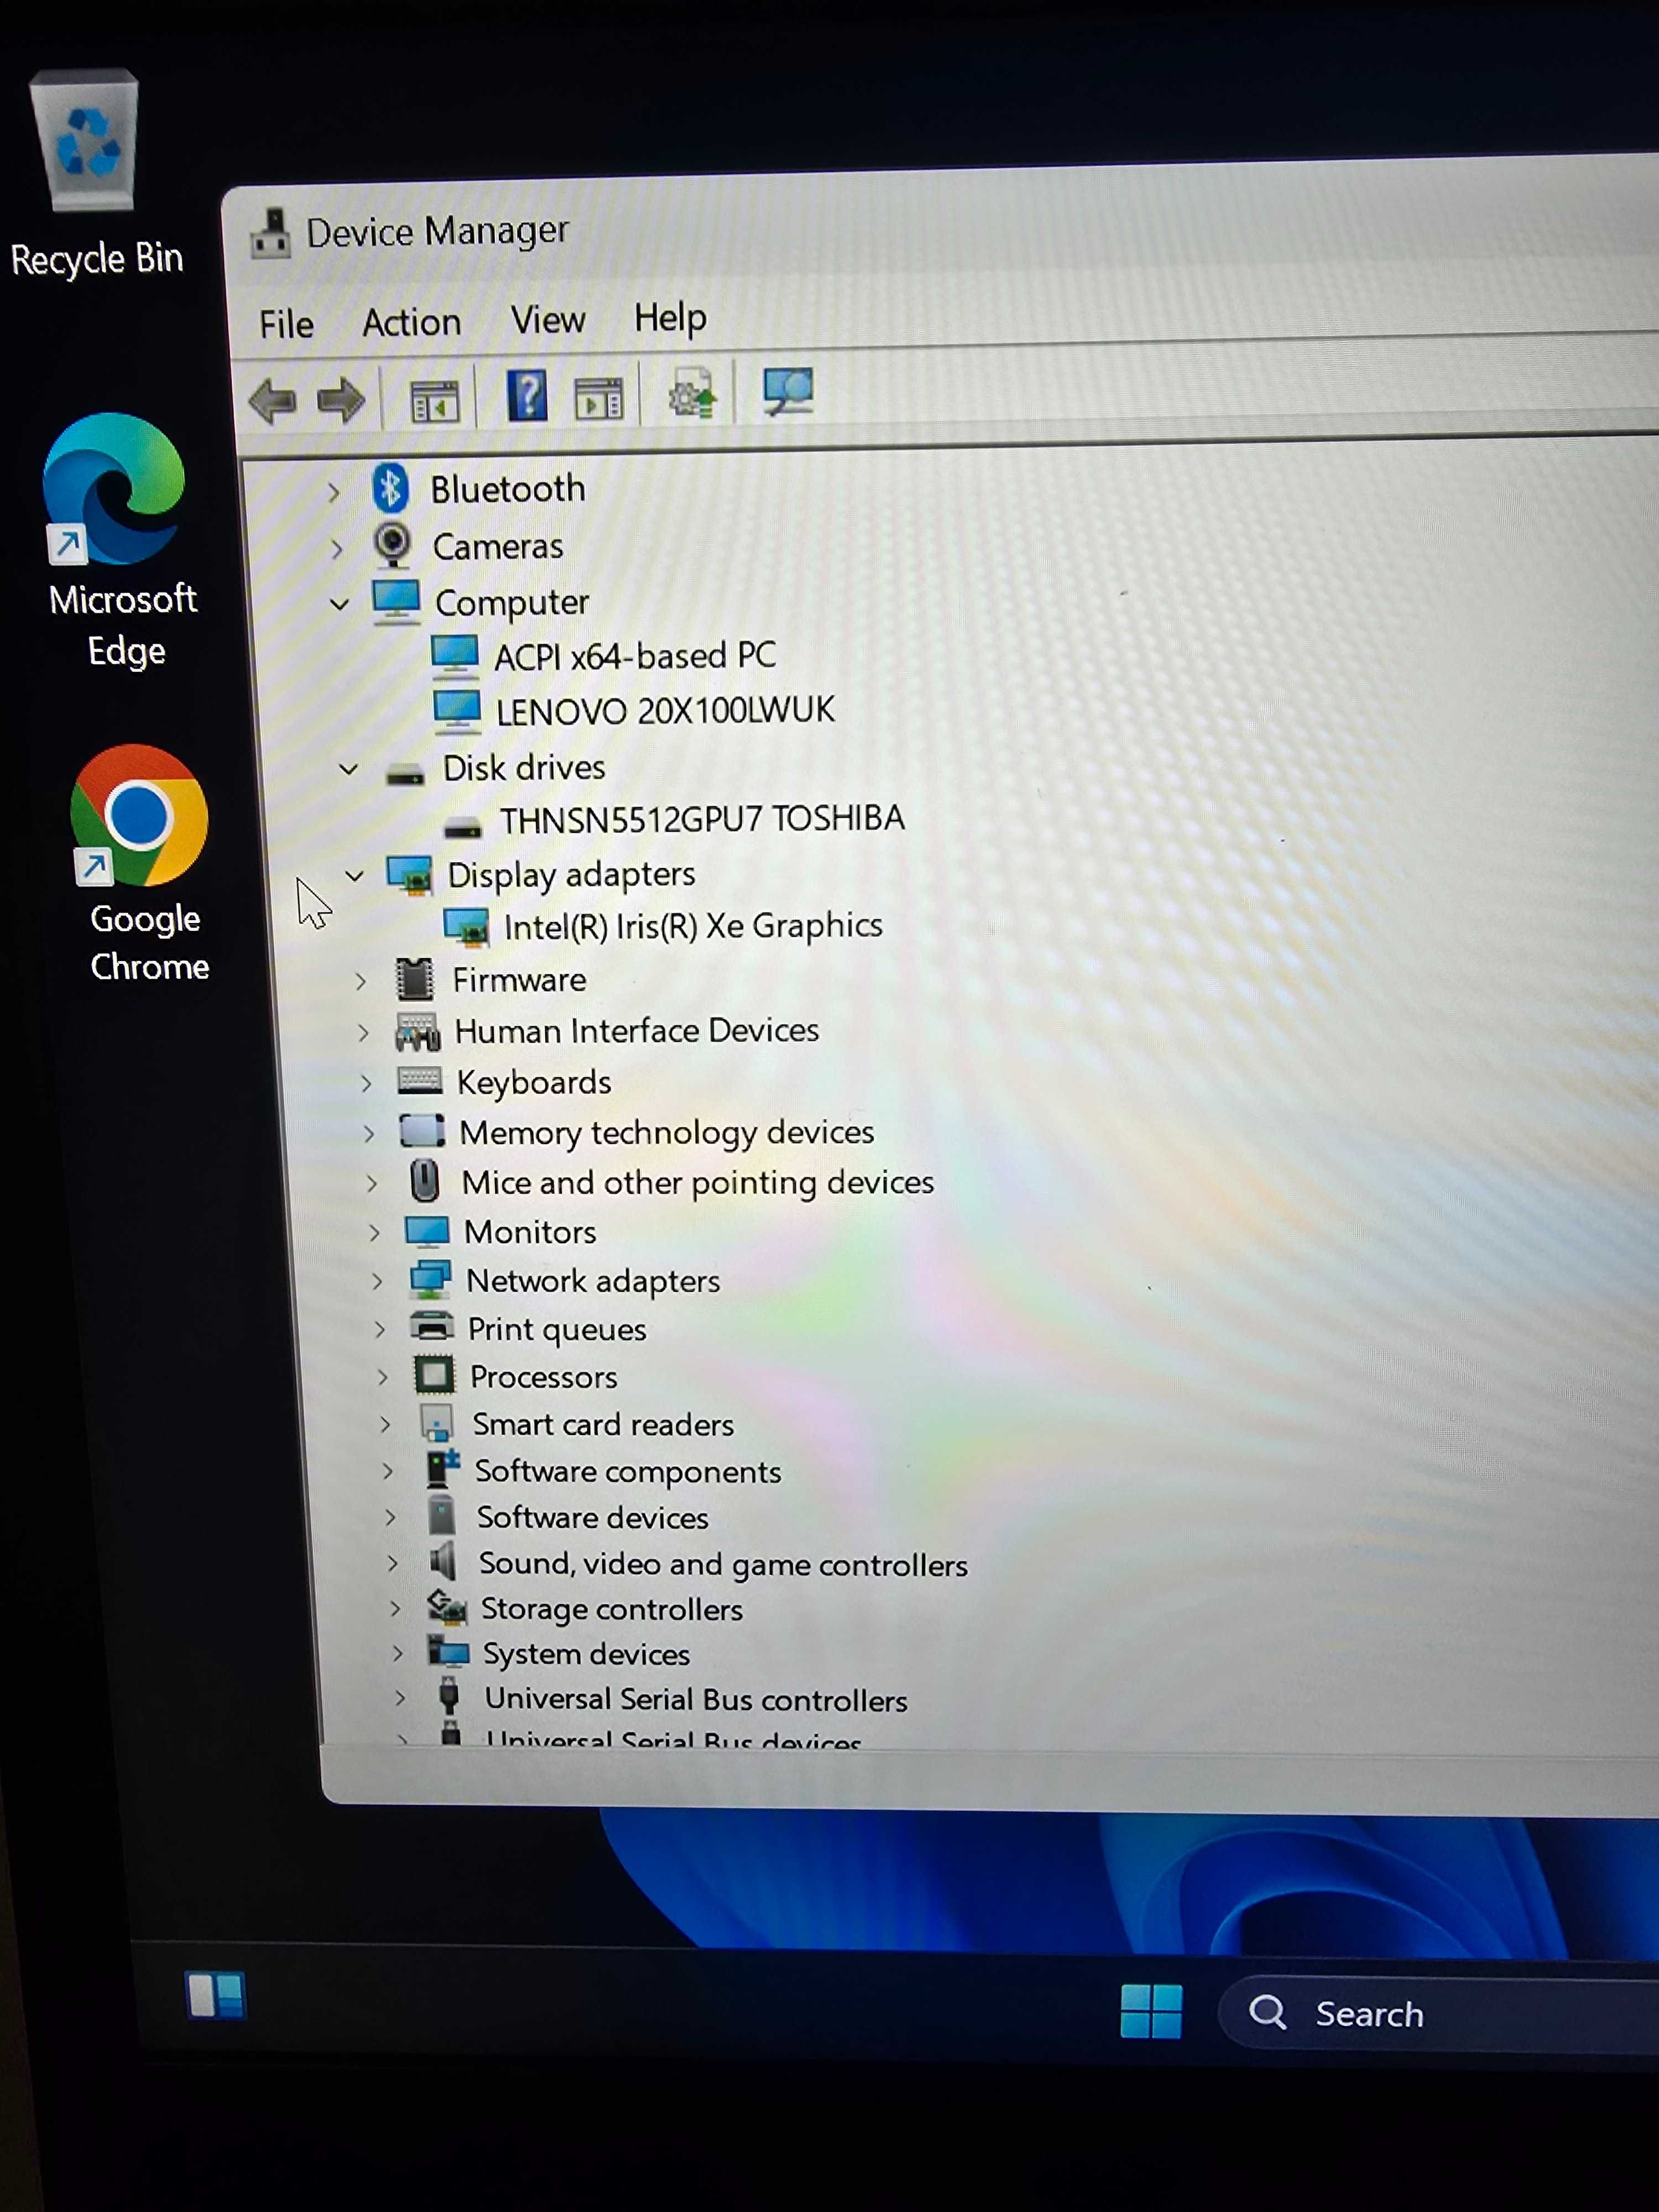Expand the Processors category
Screen dimensions: 1659x2212
click(x=383, y=1377)
